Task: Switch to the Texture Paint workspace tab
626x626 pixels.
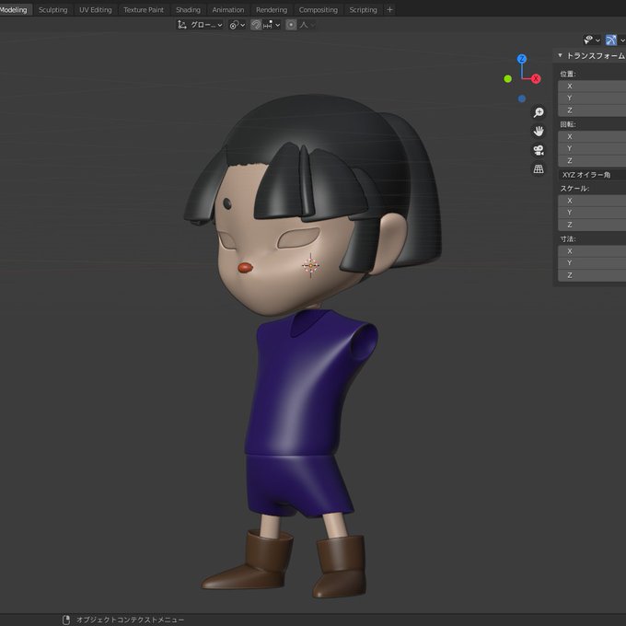Action: (144, 9)
